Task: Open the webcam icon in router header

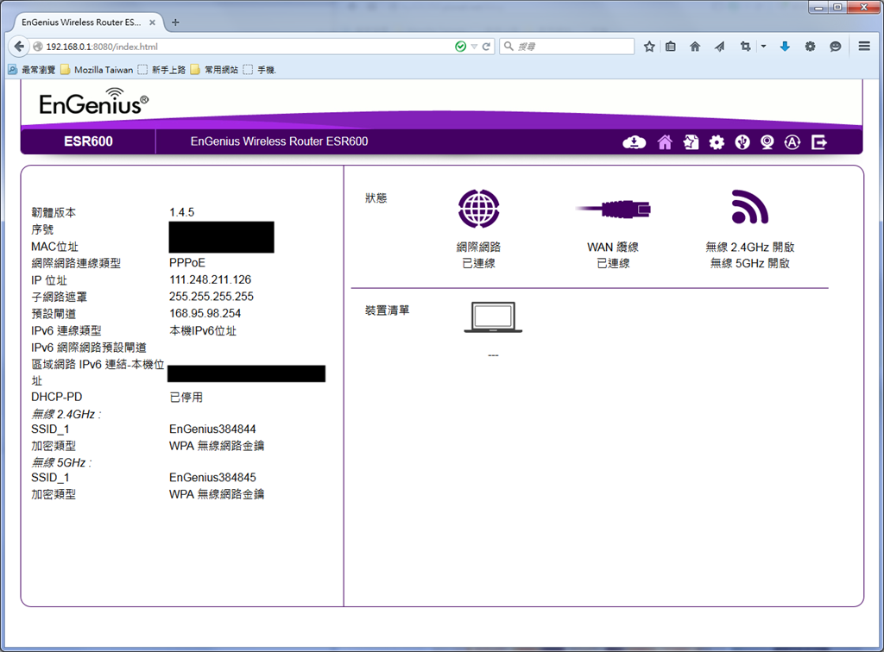Action: pos(767,142)
